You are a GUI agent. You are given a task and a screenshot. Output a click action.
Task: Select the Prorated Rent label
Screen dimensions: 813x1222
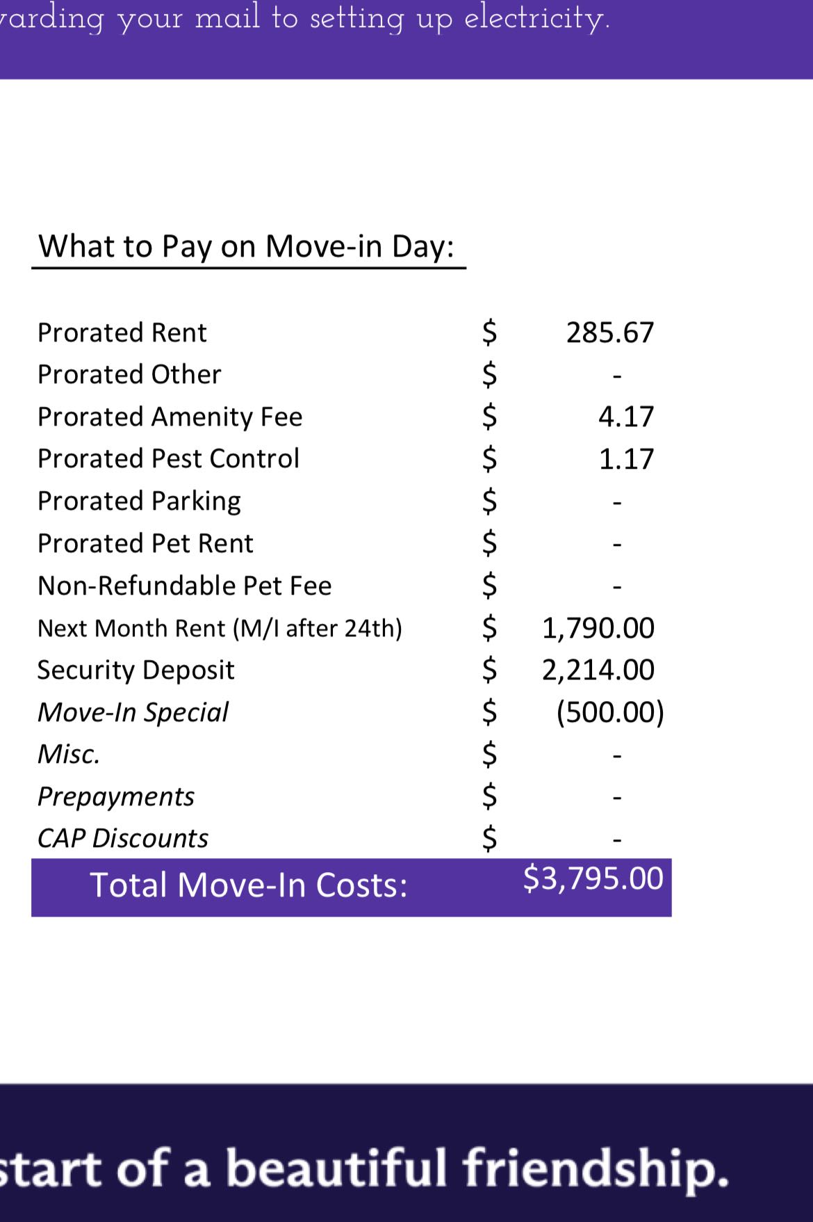click(122, 332)
